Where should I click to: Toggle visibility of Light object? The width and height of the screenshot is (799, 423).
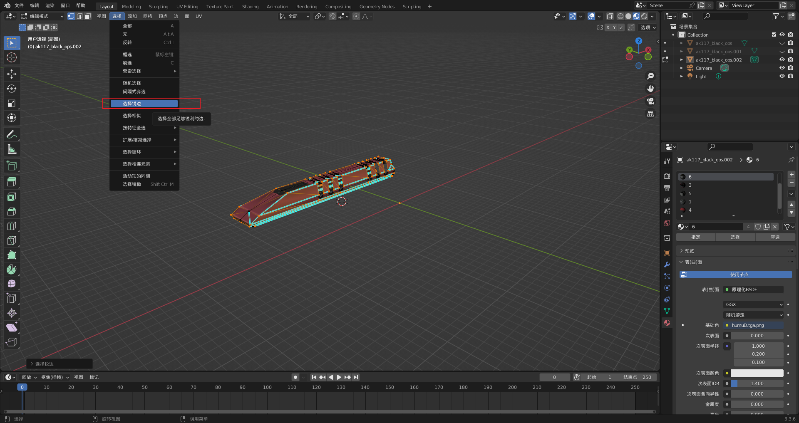pyautogui.click(x=782, y=76)
